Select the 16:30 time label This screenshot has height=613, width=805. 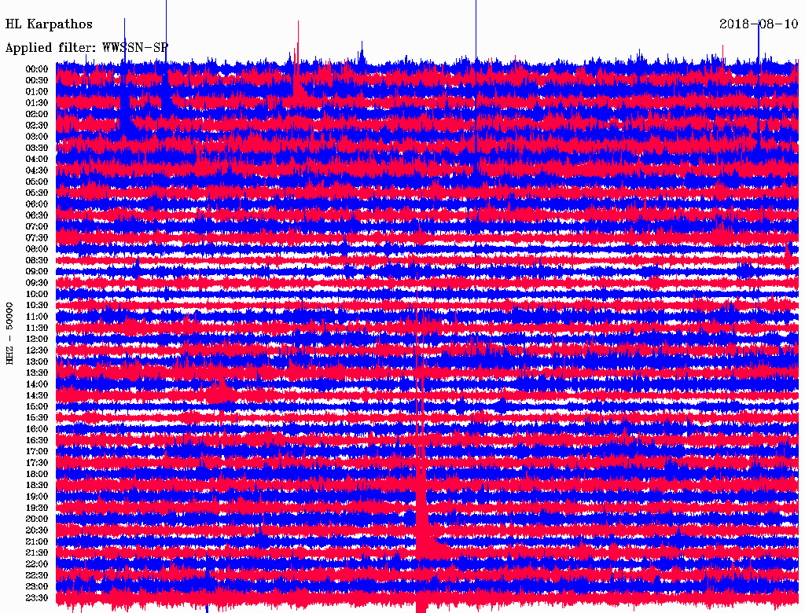click(37, 441)
